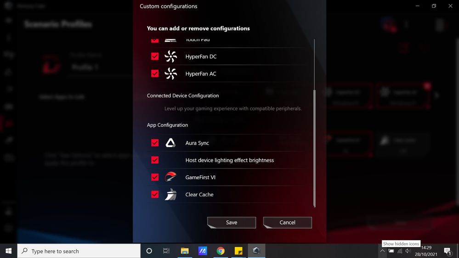Viewport: 459px width, 258px height.
Task: Click the battery icon in system tray
Action: (391, 251)
